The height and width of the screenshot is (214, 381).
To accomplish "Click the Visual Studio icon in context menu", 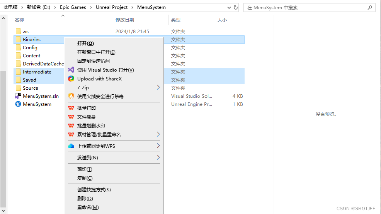I will pyautogui.click(x=71, y=70).
